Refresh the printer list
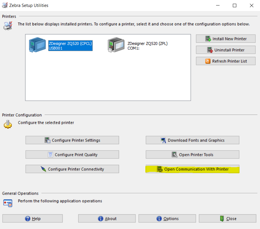The height and width of the screenshot is (229, 260). [x=226, y=61]
